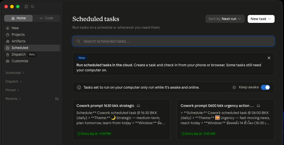Click the 0600 bkk urgency card description text

pyautogui.click(x=225, y=118)
